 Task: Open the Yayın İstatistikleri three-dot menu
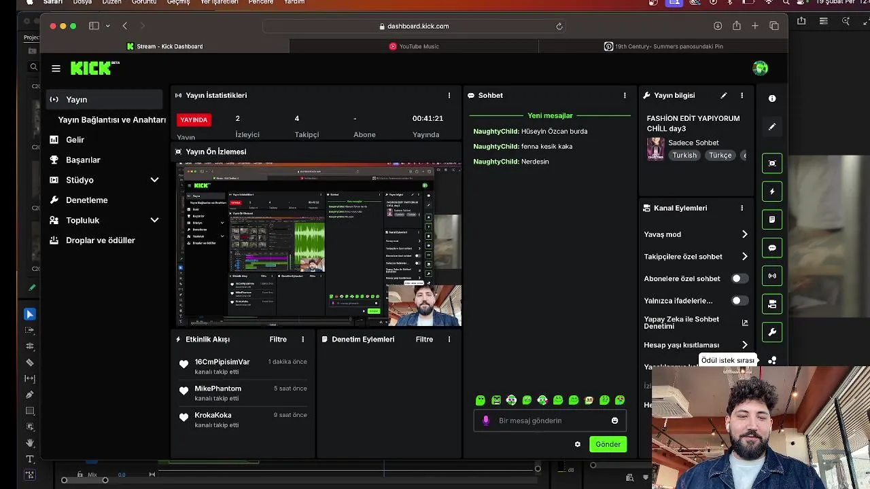pos(449,96)
